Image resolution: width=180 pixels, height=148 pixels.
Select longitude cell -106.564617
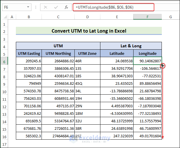(x=147, y=68)
